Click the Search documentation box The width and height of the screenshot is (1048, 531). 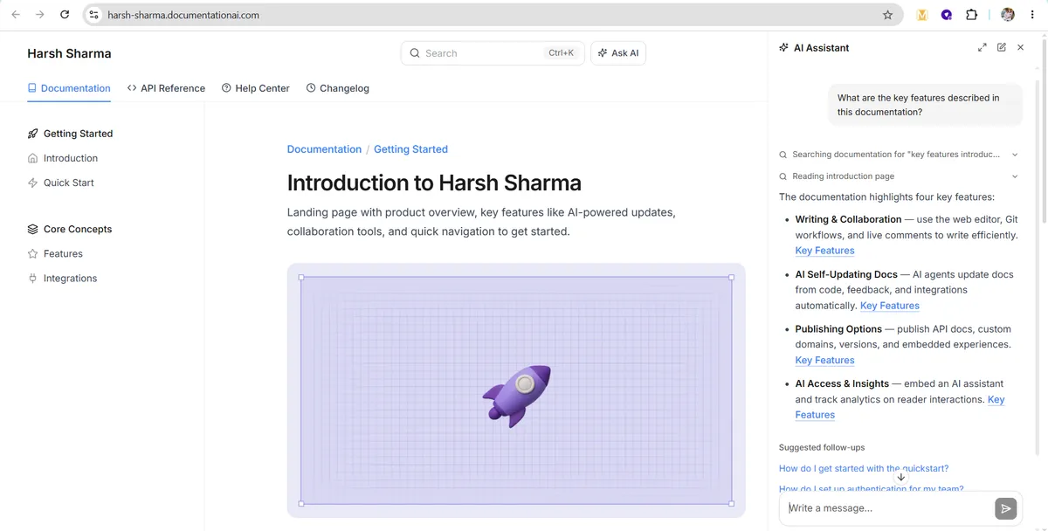[493, 53]
